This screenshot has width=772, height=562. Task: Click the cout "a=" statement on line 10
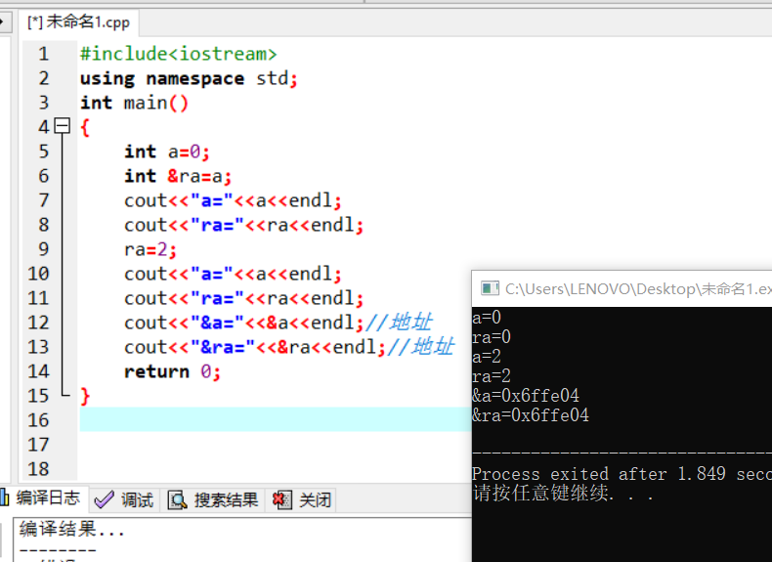233,274
